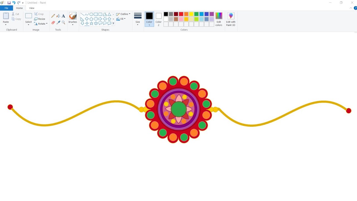Click the Cut scissors button

click(16, 14)
